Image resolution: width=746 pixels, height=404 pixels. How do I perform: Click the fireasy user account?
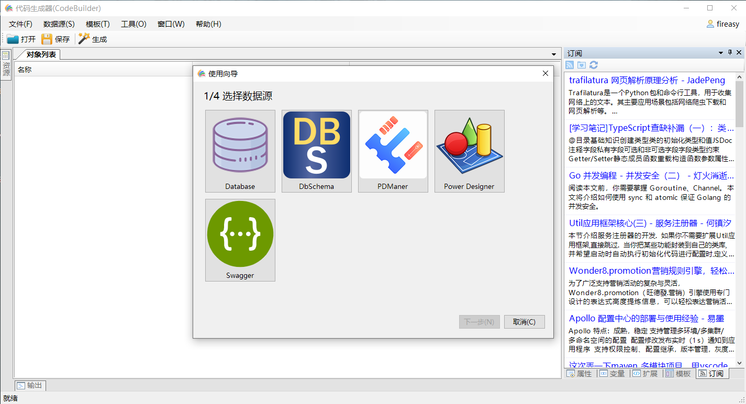point(723,24)
